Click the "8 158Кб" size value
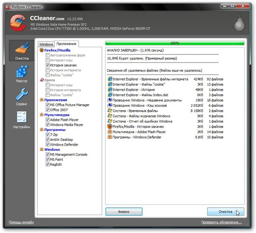 pos(197,111)
